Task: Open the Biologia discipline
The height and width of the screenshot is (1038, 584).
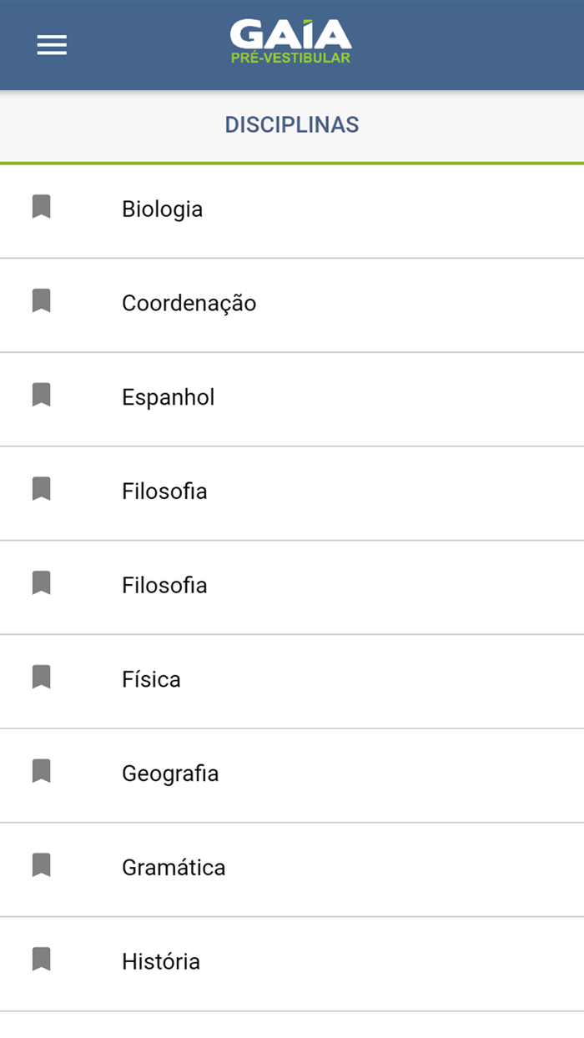Action: click(163, 209)
